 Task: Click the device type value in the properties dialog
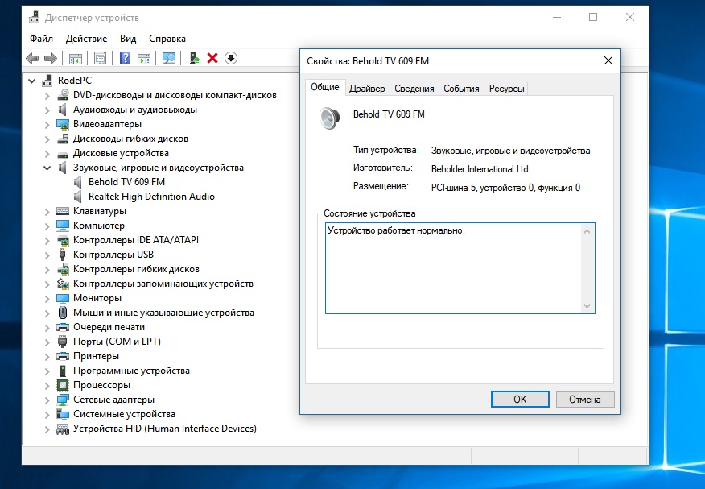click(x=511, y=151)
